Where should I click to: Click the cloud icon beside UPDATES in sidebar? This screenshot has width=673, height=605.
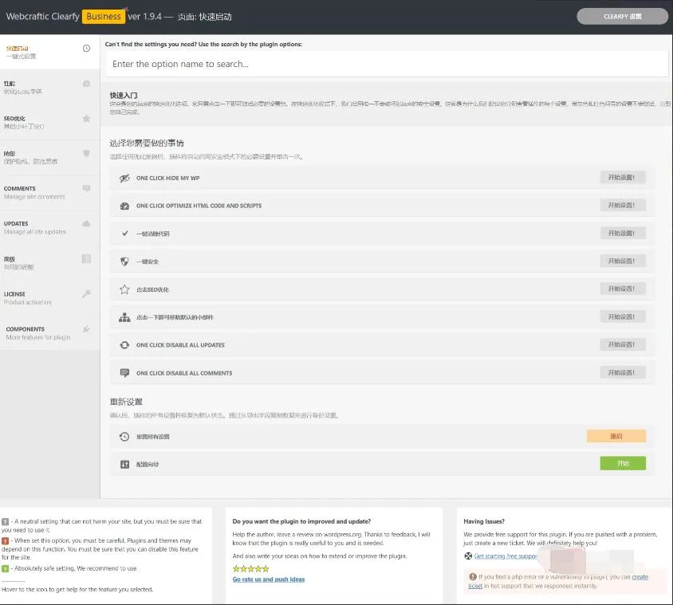coord(86,223)
